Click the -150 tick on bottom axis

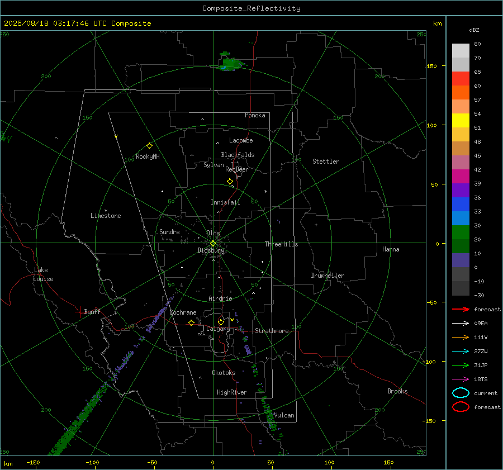33,462
